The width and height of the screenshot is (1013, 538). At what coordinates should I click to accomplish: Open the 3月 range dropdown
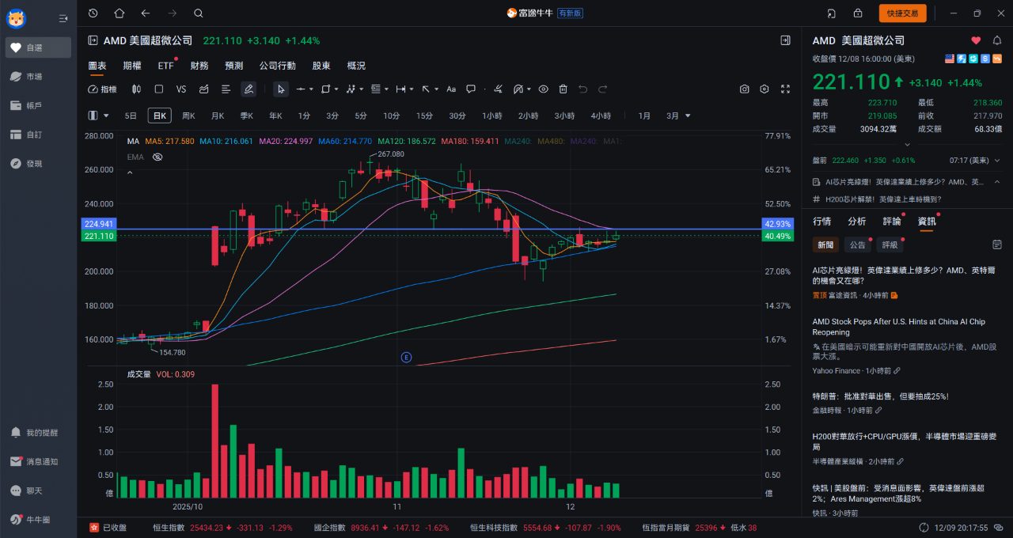point(677,116)
